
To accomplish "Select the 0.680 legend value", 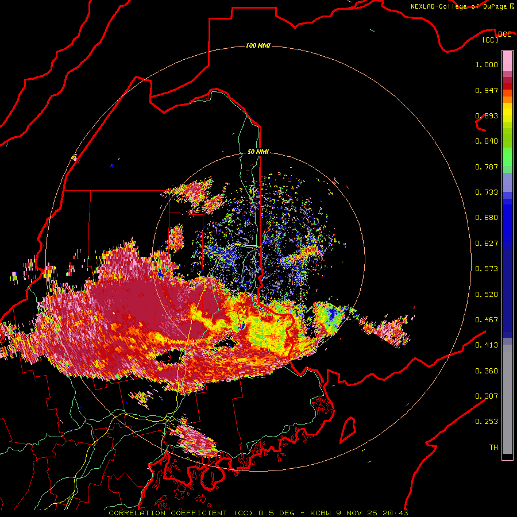I will [487, 218].
